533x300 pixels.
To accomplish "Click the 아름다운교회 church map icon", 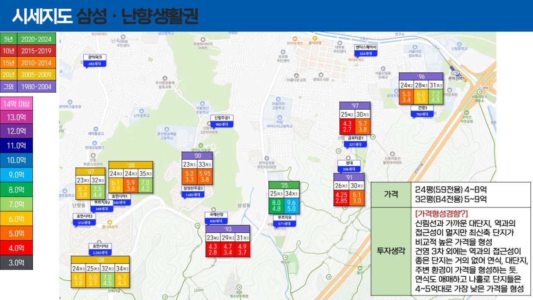I will [296, 75].
